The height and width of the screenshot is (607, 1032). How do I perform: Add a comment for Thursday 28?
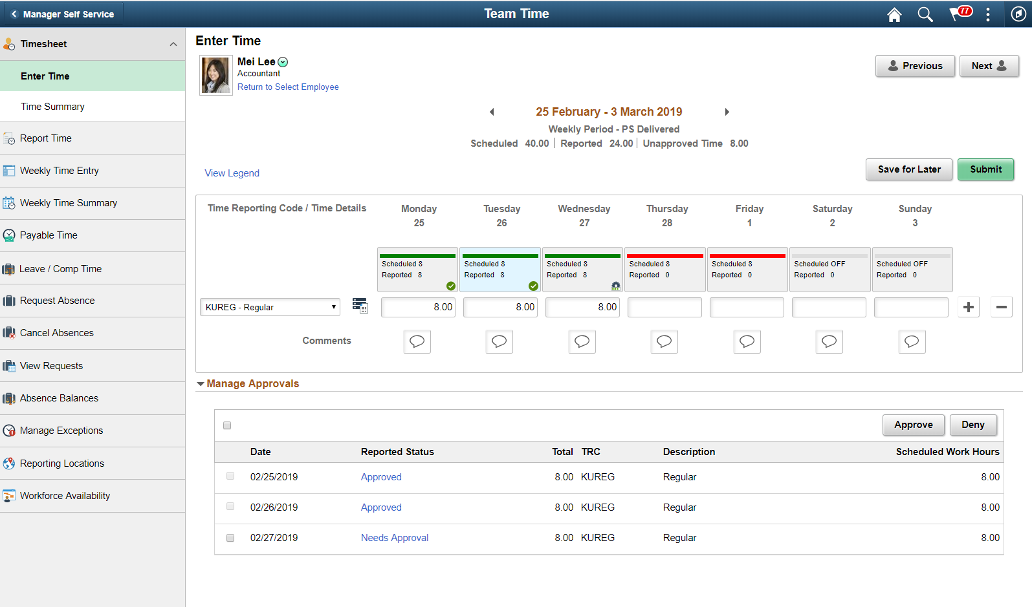pos(664,341)
